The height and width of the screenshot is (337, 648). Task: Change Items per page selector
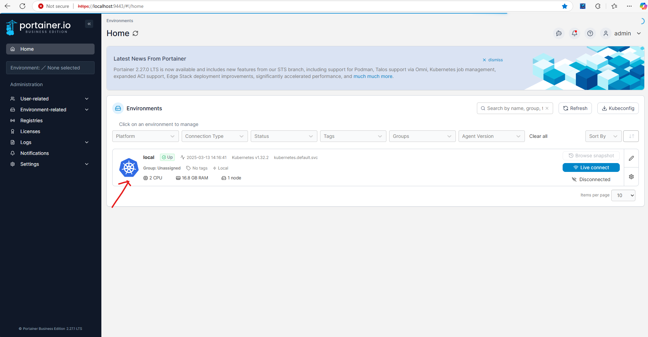click(x=623, y=195)
